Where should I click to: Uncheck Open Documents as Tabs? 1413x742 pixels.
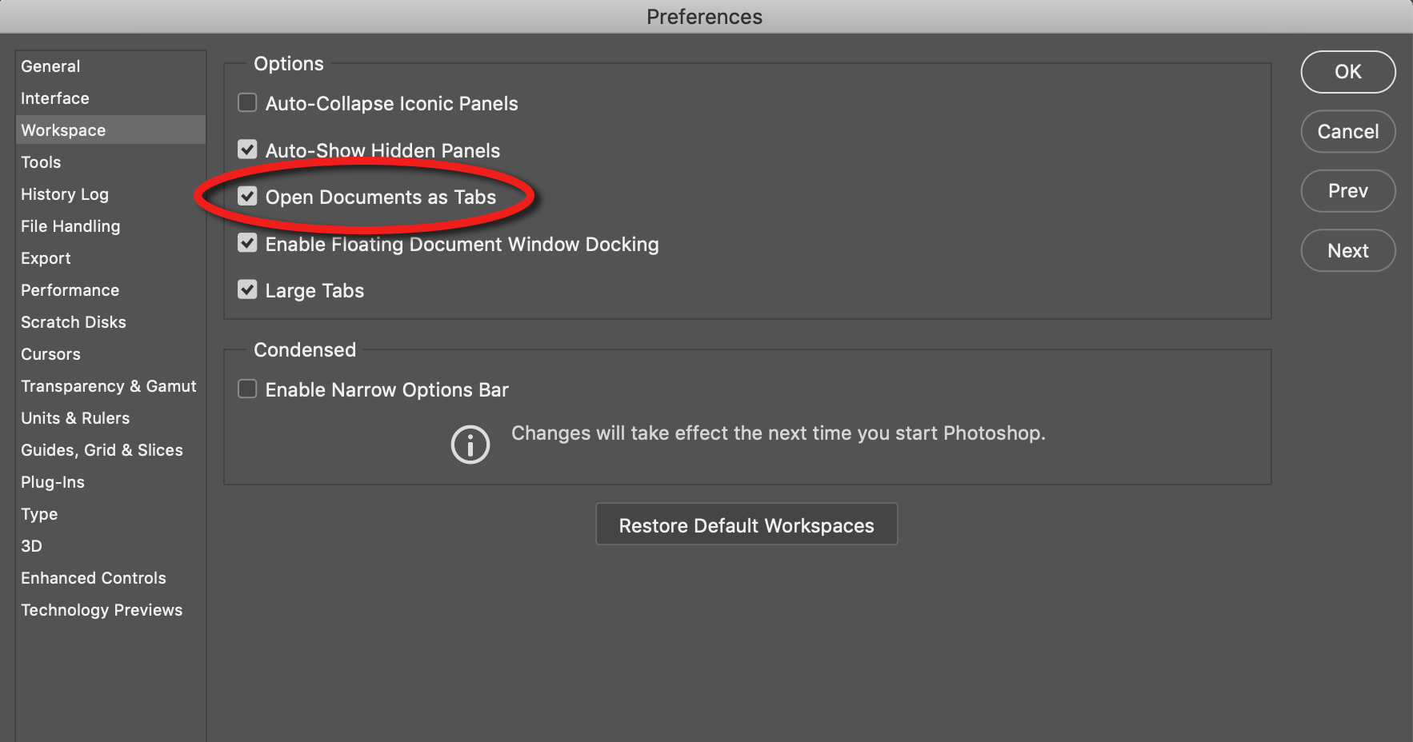click(x=247, y=196)
